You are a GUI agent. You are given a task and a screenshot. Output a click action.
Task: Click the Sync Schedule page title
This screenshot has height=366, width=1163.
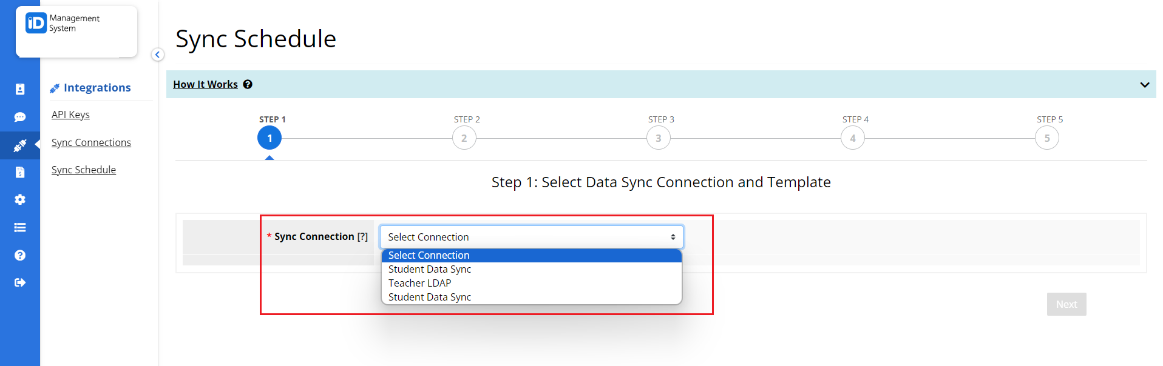tap(256, 39)
